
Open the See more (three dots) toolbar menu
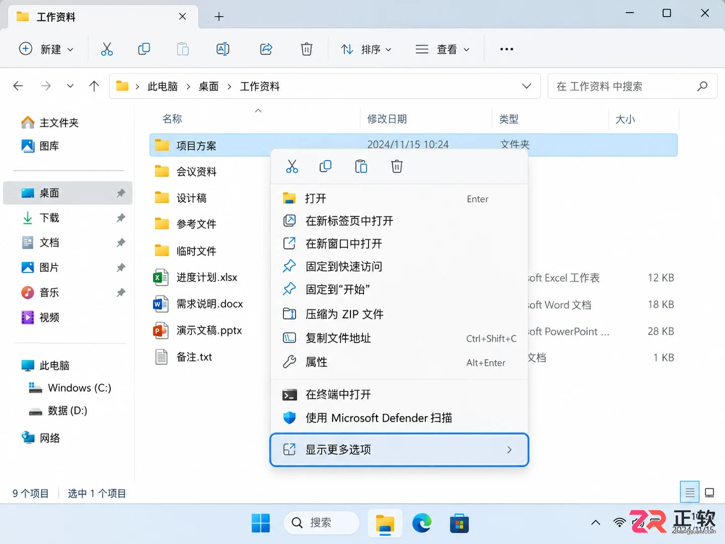click(506, 49)
